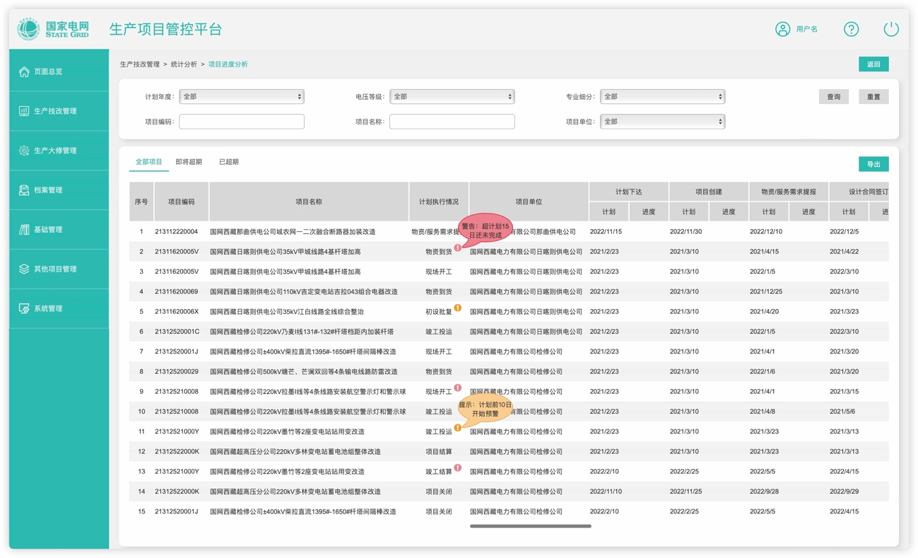Open the user profile icon

pyautogui.click(x=782, y=29)
